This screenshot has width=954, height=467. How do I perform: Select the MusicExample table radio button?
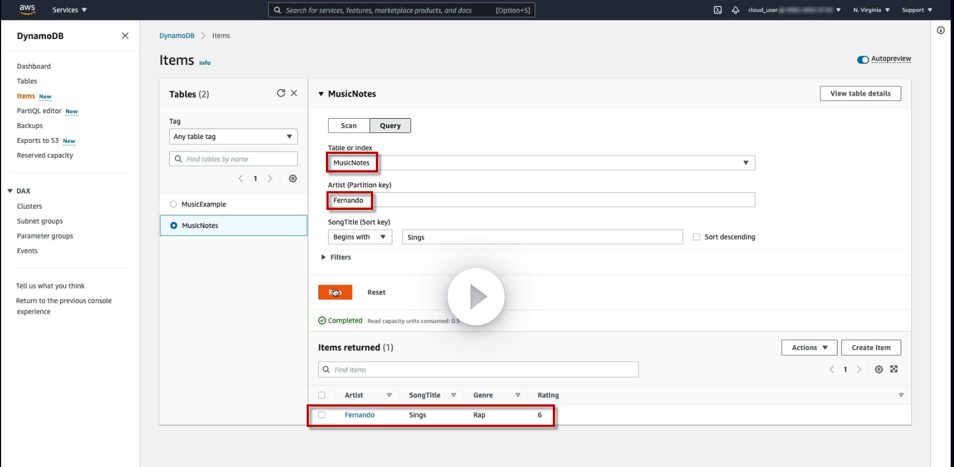[174, 204]
